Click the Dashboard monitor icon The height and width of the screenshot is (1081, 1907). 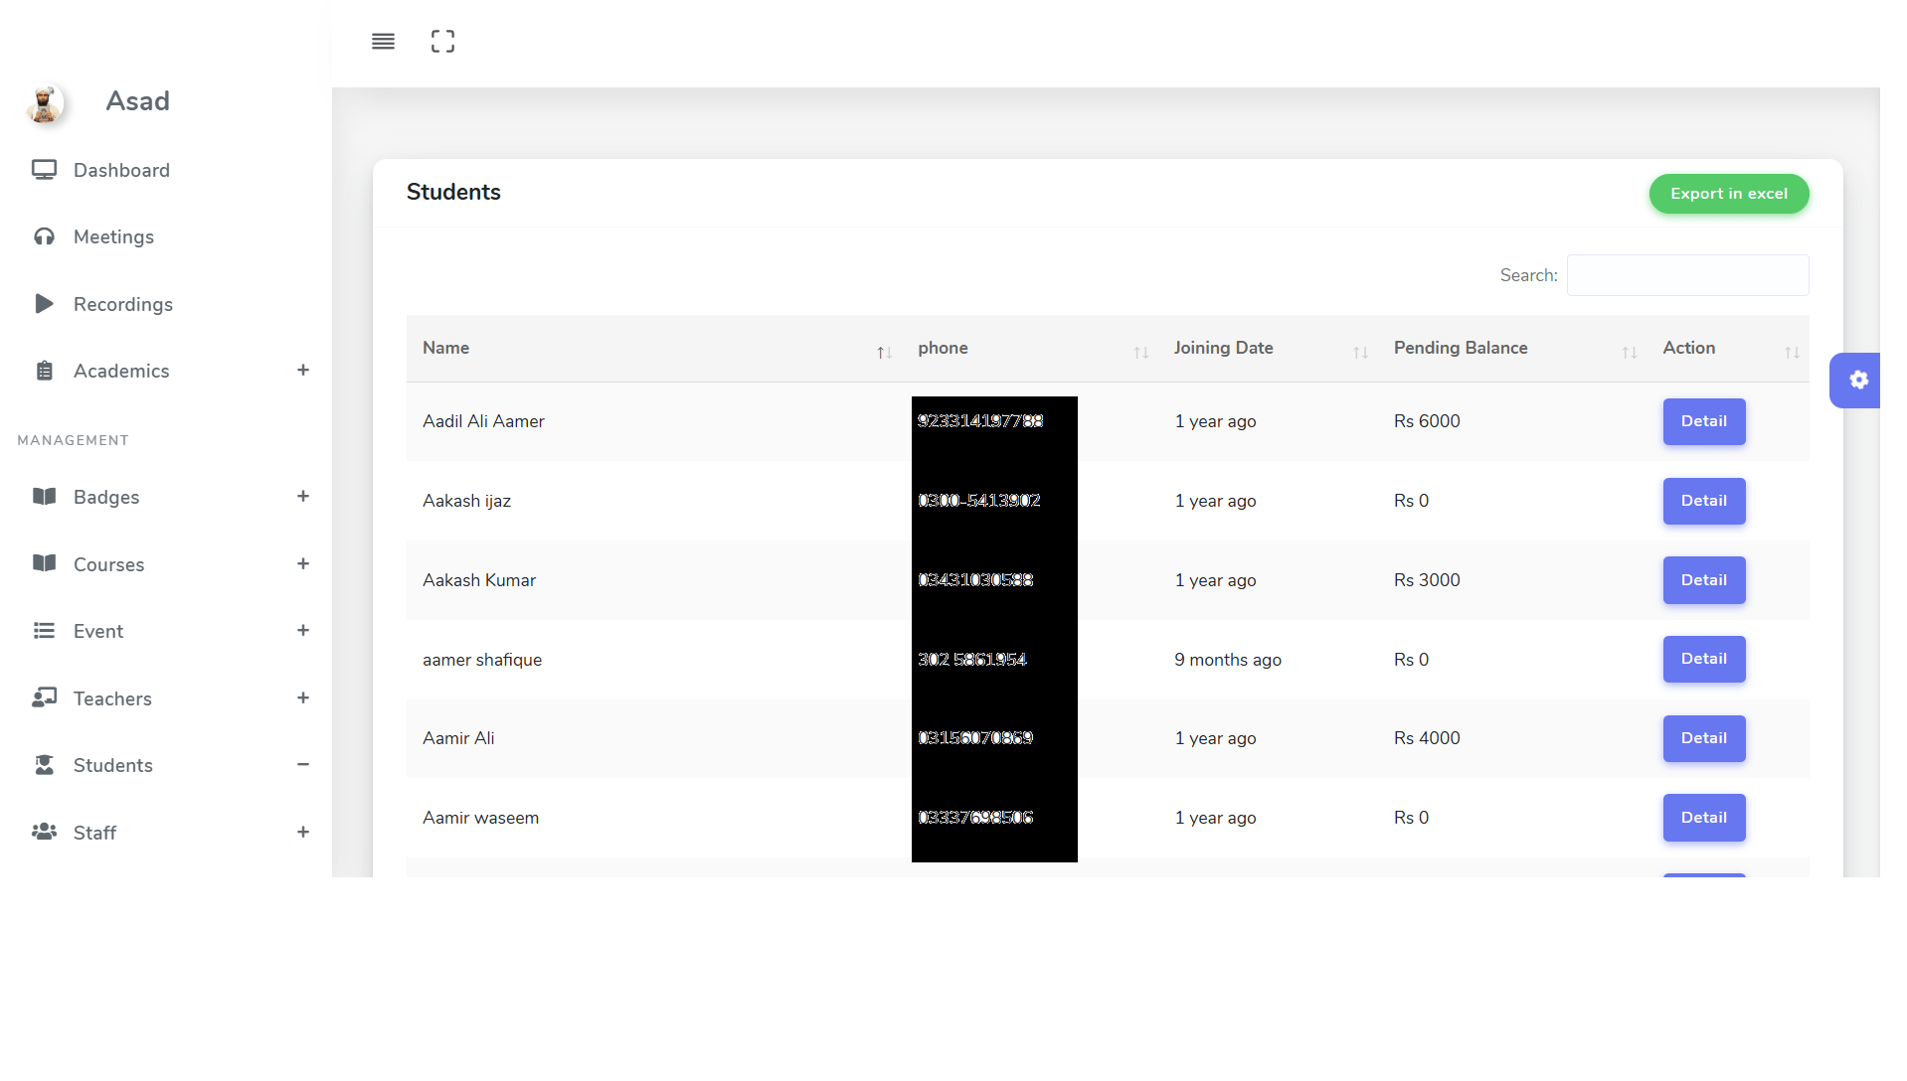click(x=44, y=170)
